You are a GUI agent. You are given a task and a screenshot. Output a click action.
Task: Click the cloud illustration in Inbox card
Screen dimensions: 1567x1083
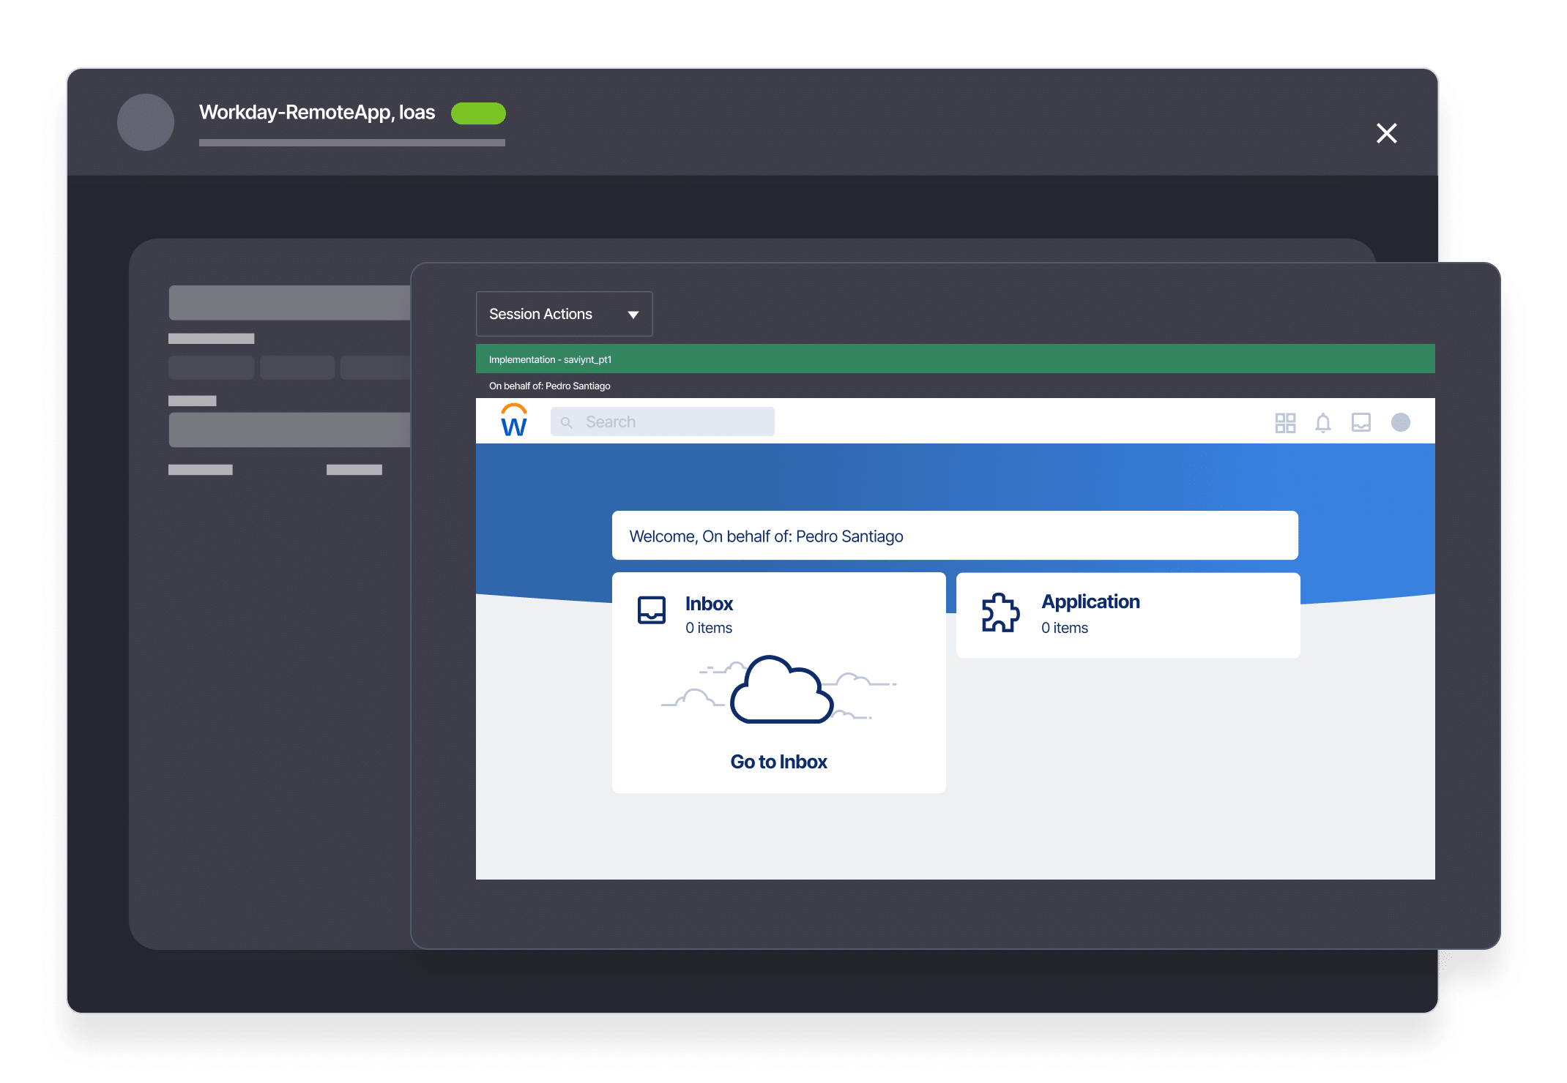point(781,690)
